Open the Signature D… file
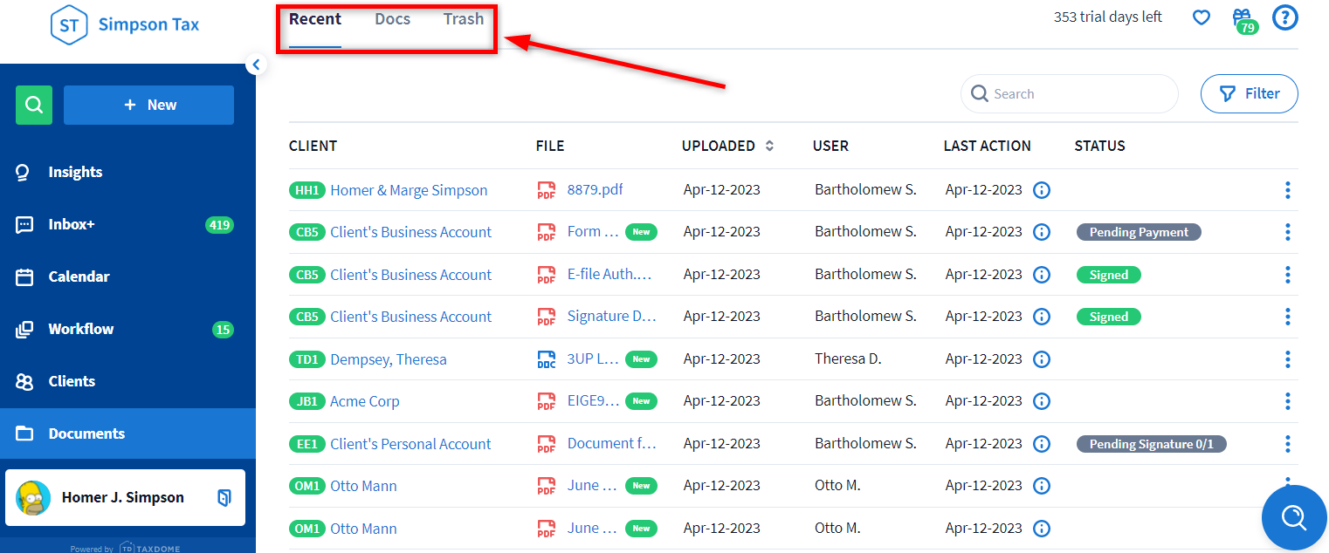 [x=612, y=316]
